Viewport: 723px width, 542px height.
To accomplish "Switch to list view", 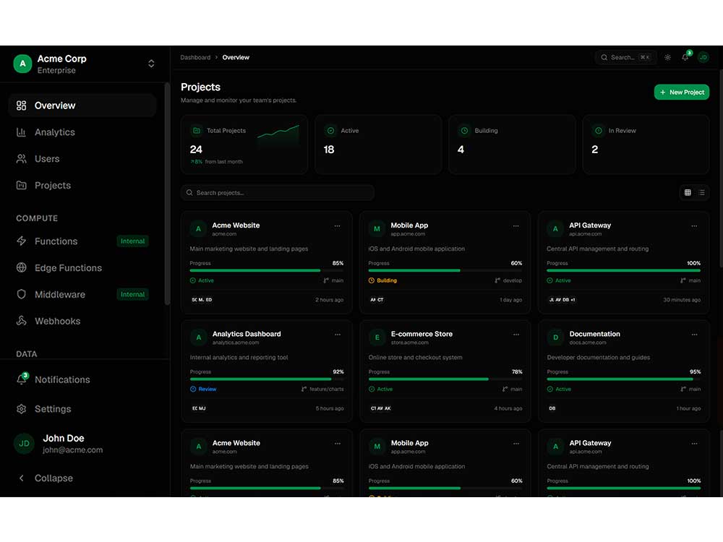I will pos(701,193).
